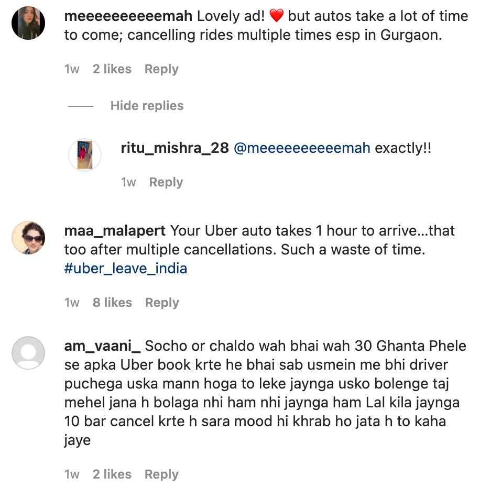
Task: Open meeeeeeeeeemah username link
Action: point(128,16)
